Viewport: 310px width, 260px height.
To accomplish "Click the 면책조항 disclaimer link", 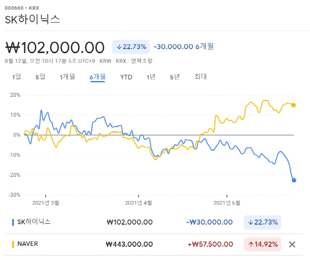I will coord(142,61).
